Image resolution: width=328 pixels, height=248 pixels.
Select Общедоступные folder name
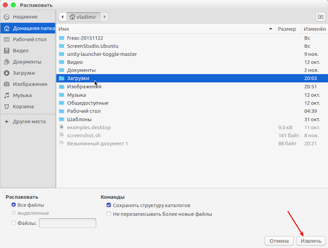tap(88, 103)
